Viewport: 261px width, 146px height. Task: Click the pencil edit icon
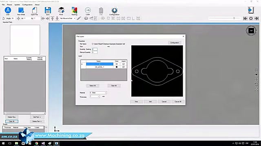point(79,18)
